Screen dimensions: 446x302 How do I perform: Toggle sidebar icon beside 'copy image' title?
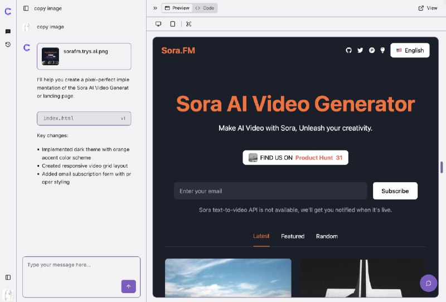pos(26,8)
